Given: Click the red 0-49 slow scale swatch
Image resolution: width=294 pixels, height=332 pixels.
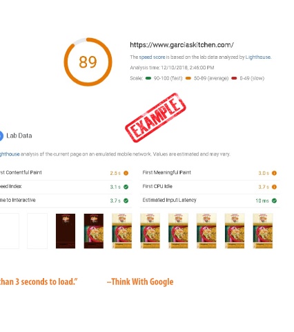Looking at the screenshot, I should point(234,78).
